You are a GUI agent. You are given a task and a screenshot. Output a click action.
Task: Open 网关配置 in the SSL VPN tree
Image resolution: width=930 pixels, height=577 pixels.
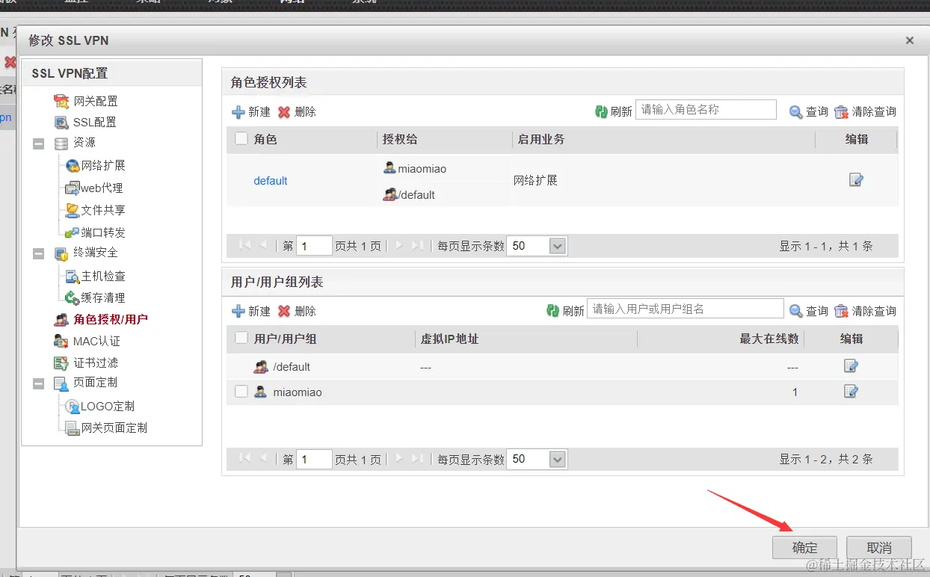coord(95,101)
